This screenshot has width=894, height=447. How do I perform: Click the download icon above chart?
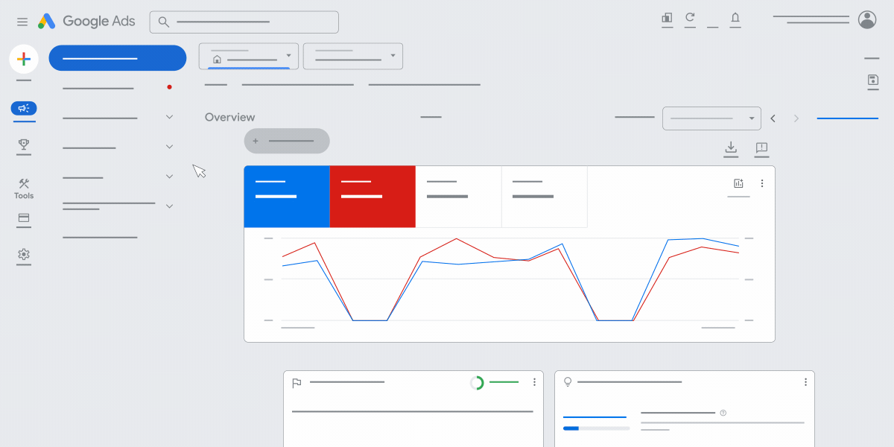pos(731,148)
